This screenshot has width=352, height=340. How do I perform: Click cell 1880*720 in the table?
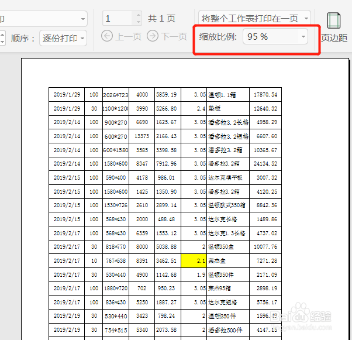pyautogui.click(x=116, y=289)
